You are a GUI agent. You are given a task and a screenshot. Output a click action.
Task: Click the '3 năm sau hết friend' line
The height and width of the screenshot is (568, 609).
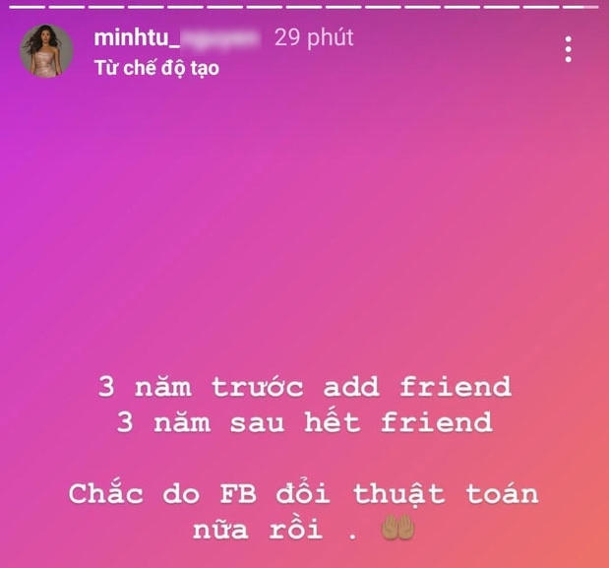point(305,422)
